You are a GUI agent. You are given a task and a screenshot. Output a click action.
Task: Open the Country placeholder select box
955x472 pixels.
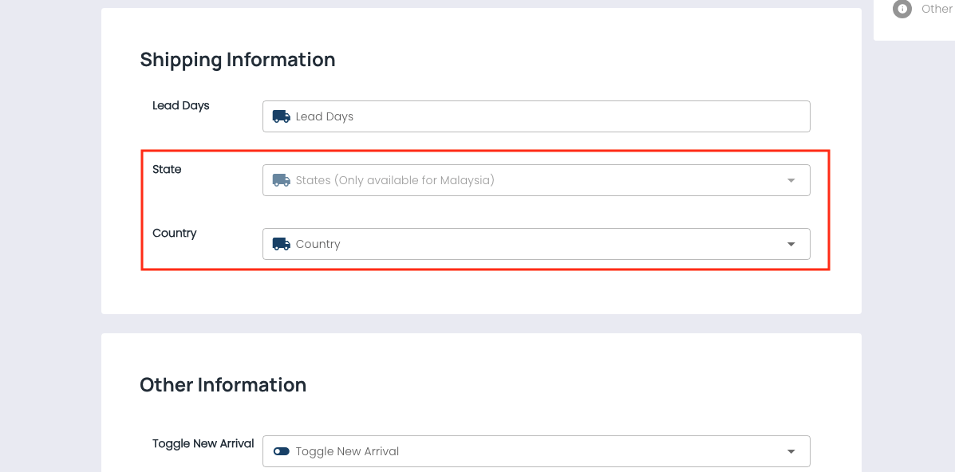pyautogui.click(x=318, y=244)
